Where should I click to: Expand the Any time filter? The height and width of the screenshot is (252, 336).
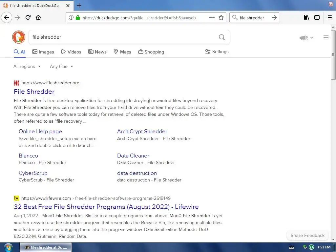click(x=61, y=66)
